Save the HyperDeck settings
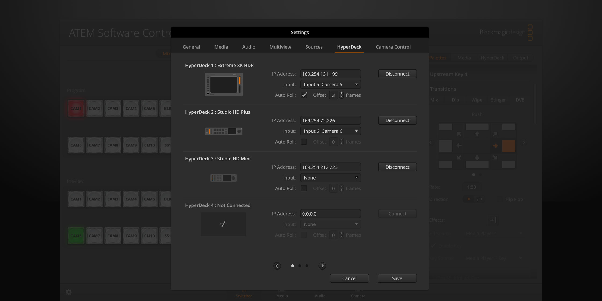This screenshot has width=602, height=301. [x=397, y=278]
